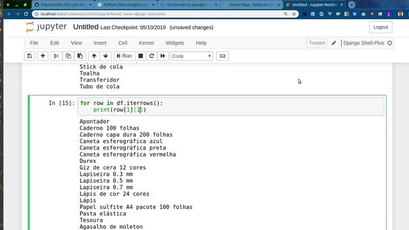Go back in browser history

click(x=9, y=14)
